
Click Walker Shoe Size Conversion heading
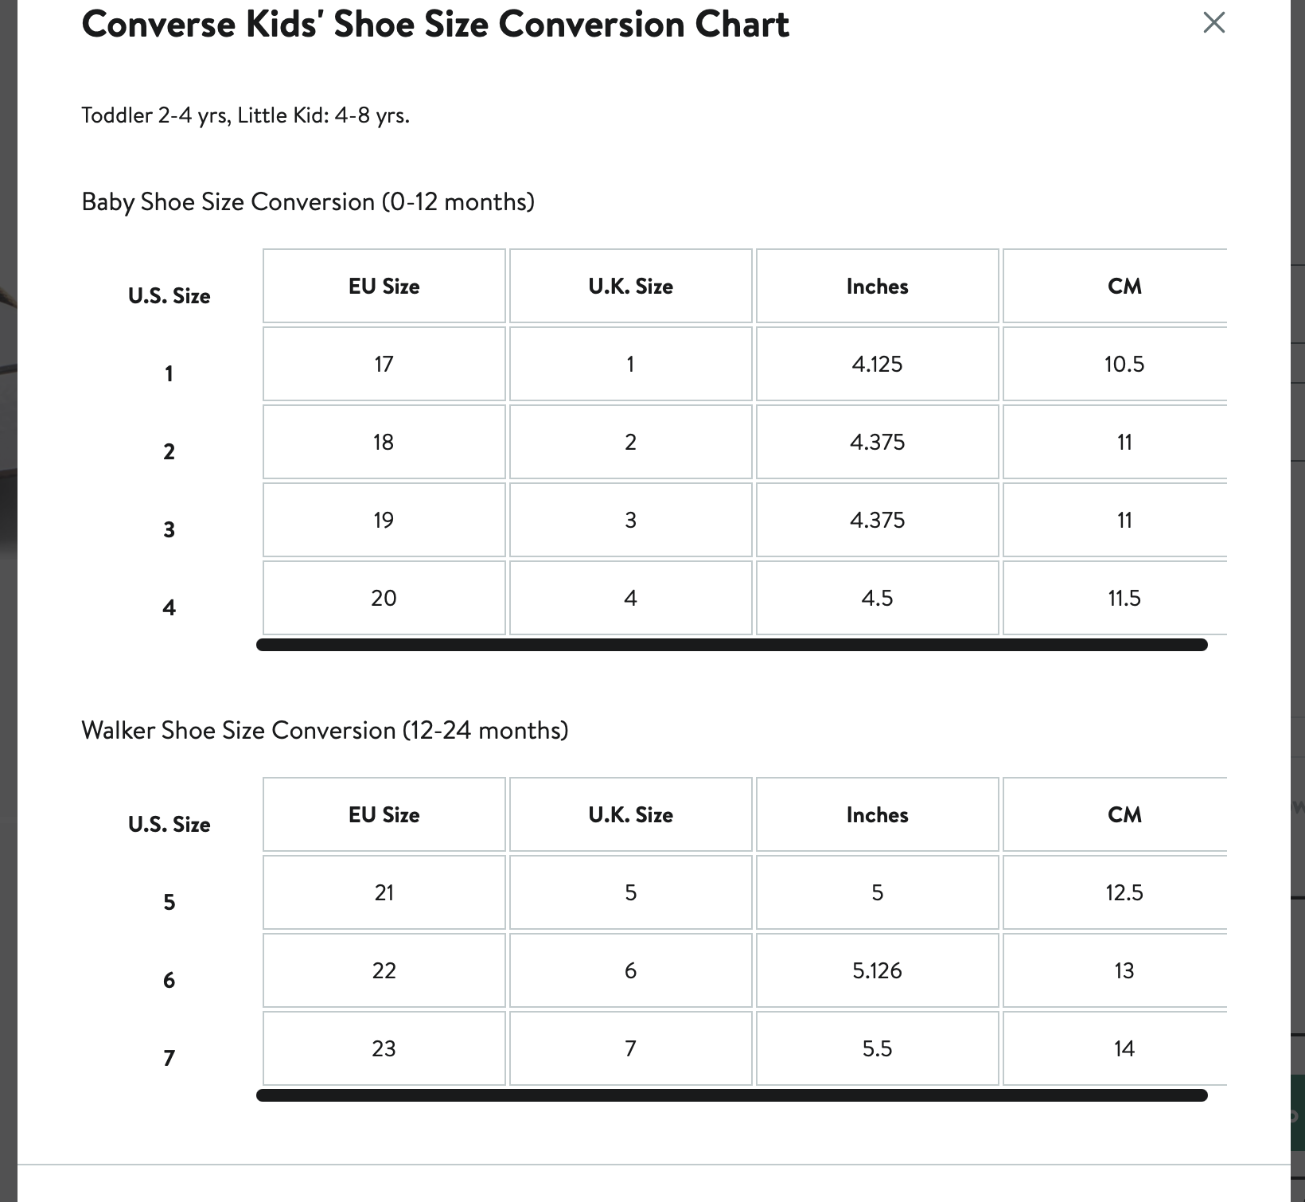[x=325, y=730]
